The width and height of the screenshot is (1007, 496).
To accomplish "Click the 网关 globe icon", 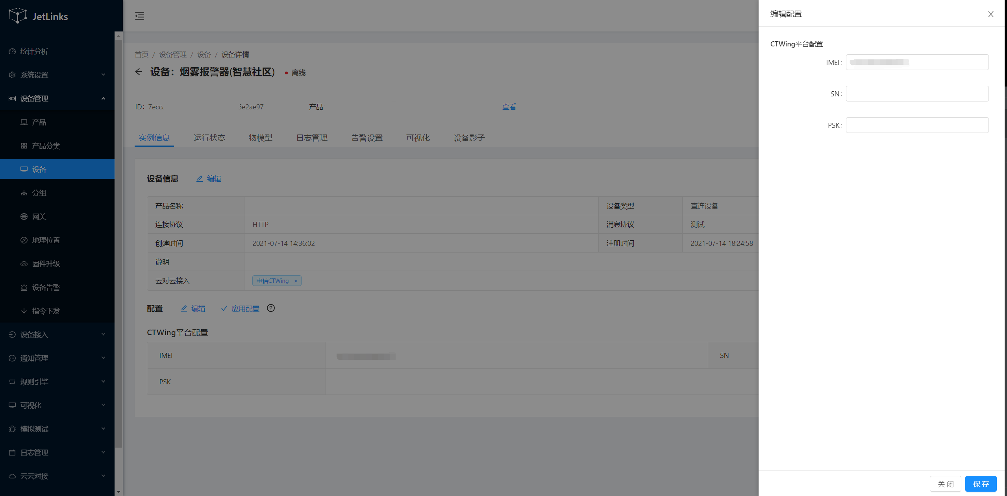I will click(24, 216).
